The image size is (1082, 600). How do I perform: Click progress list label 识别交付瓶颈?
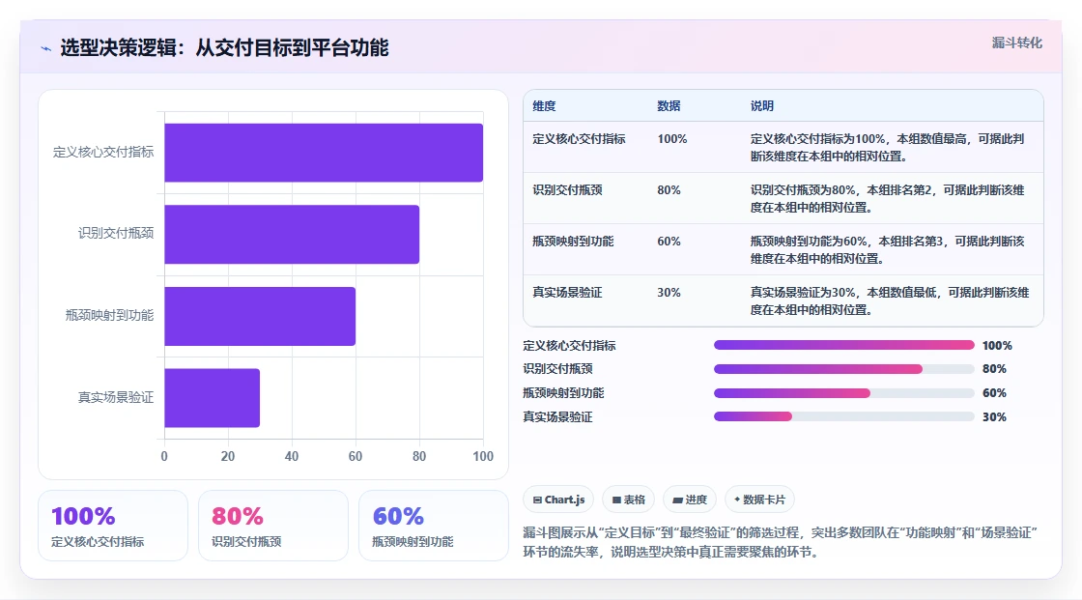tap(557, 369)
